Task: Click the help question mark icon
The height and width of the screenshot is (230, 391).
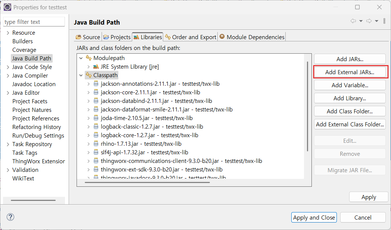Action: tap(10, 217)
